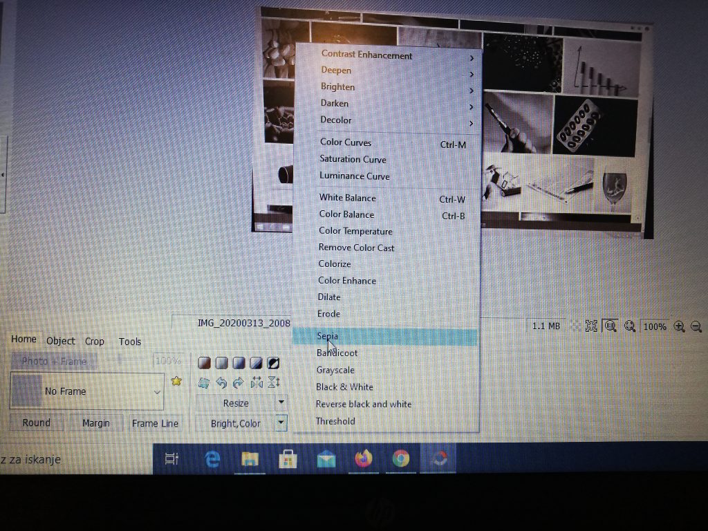Viewport: 708px width, 531px height.
Task: Open Task View on the taskbar
Action: pyautogui.click(x=172, y=459)
